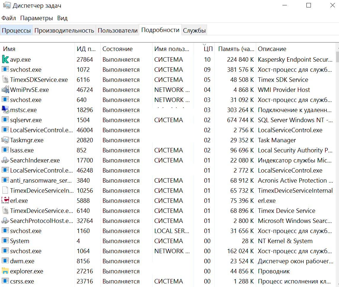Switch to the Процессы tab
339x287 pixels.
click(16, 30)
